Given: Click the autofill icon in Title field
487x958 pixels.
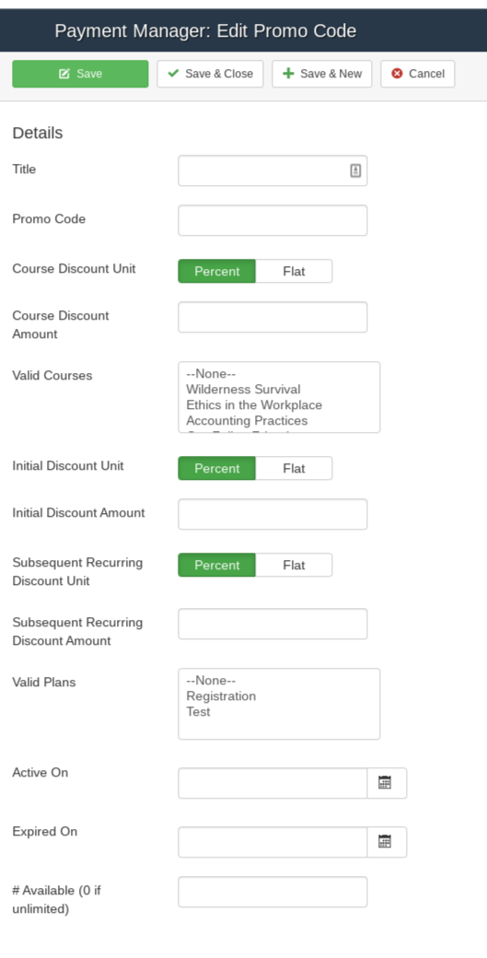Looking at the screenshot, I should tap(355, 170).
